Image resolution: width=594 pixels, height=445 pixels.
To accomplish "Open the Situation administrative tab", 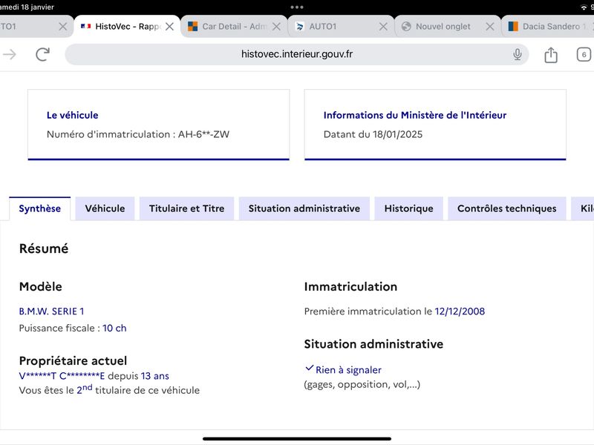I will point(304,208).
